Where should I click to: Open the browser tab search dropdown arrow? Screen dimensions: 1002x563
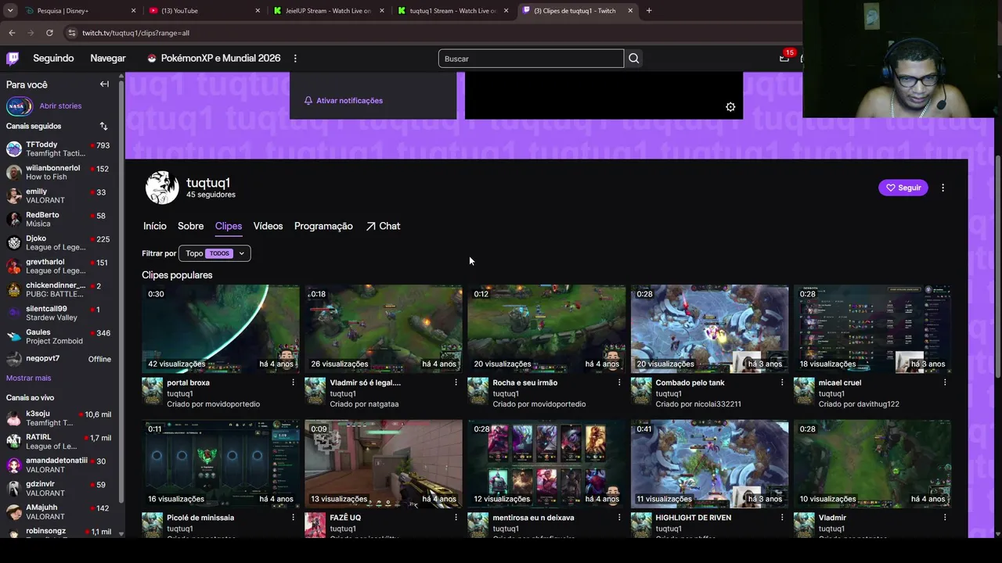click(10, 11)
